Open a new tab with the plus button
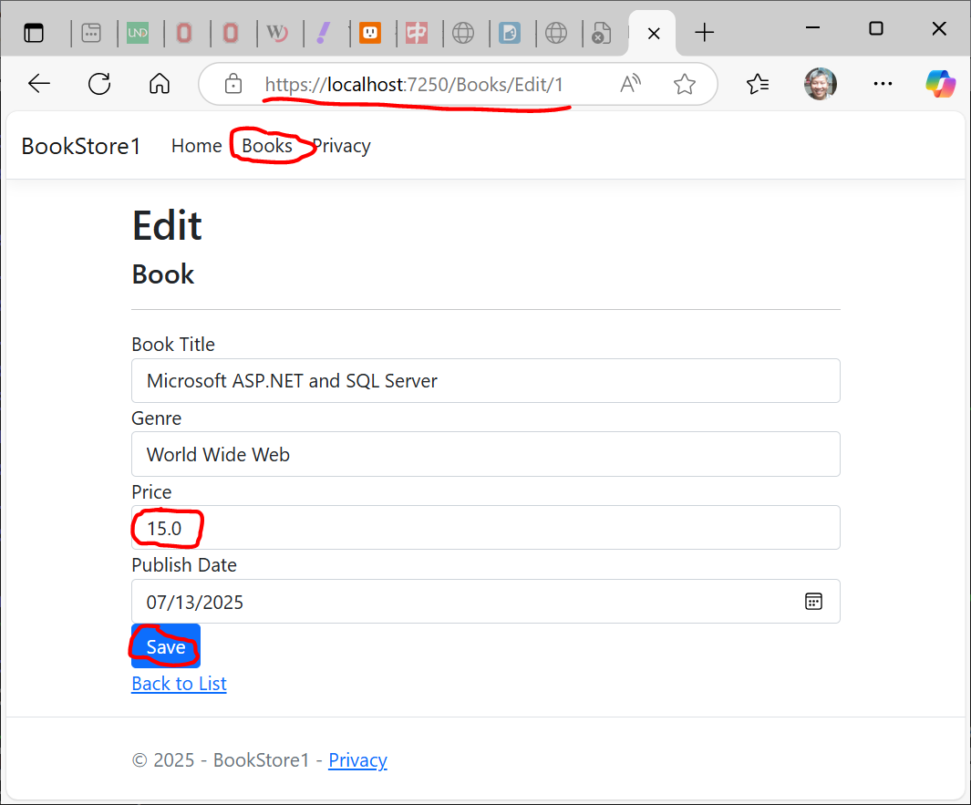The width and height of the screenshot is (971, 805). (704, 32)
